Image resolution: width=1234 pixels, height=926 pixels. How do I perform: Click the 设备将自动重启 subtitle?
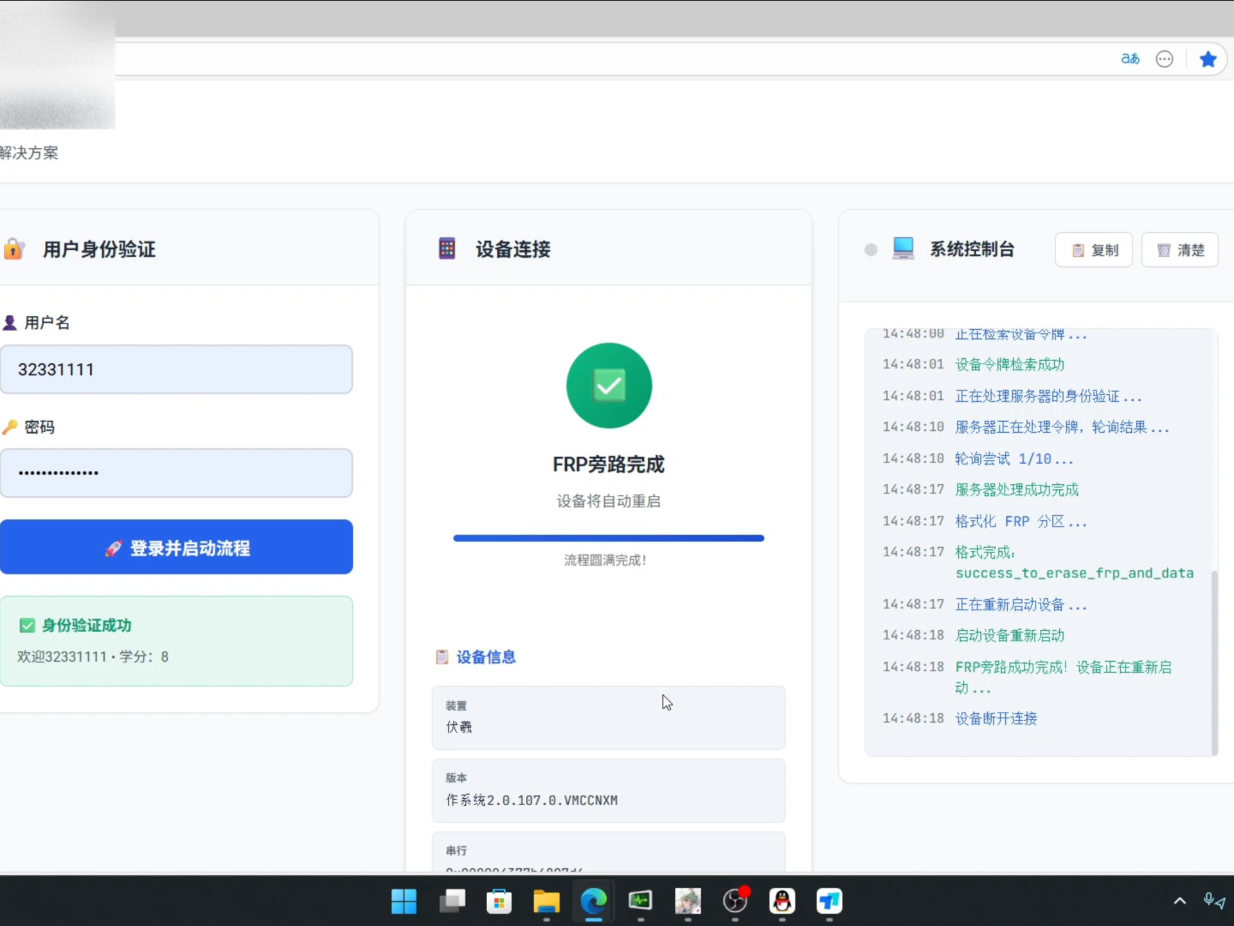[609, 501]
